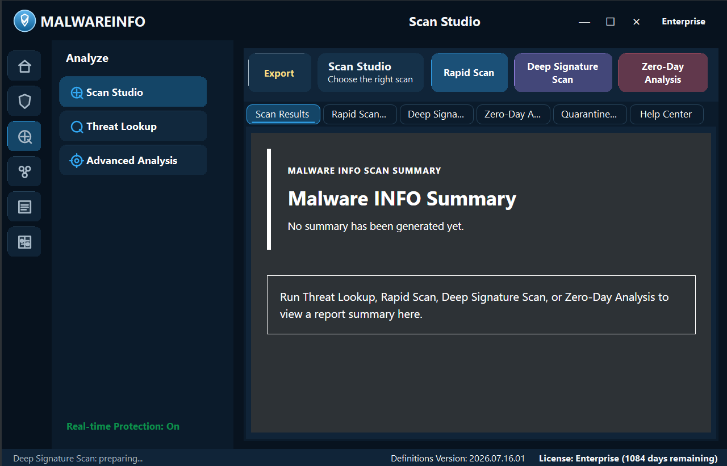Click the License: Enterprise days remaining text
Screen dimensions: 727x466
pyautogui.click(x=628, y=459)
